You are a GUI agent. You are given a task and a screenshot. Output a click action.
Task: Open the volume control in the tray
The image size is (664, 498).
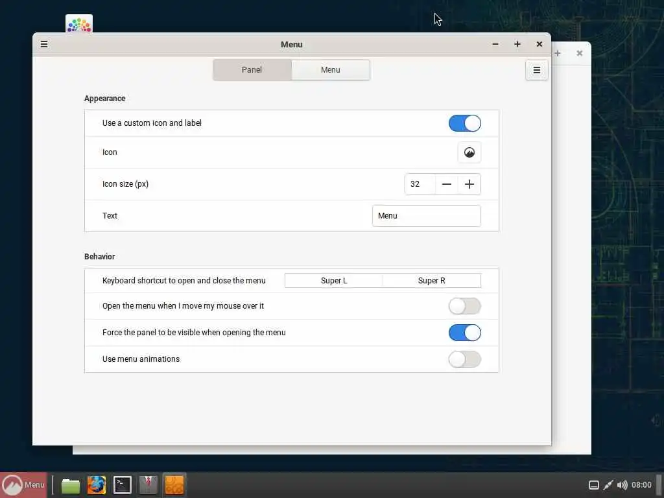click(x=622, y=485)
